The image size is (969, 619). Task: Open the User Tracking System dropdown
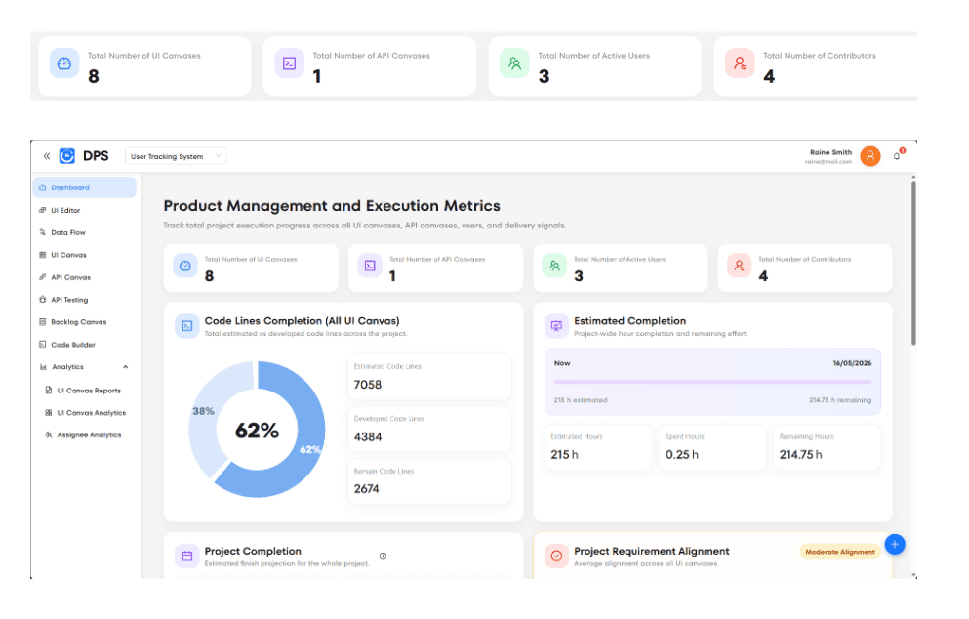(175, 155)
